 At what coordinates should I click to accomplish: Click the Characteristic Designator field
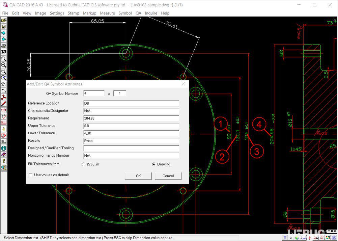[x=131, y=111]
